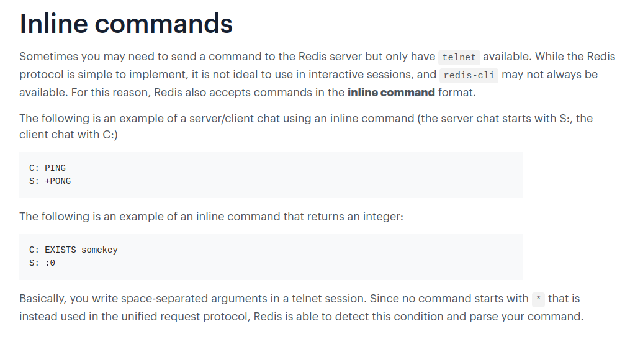Click the paragraph starting Basically, you write
Image resolution: width=630 pixels, height=339 pixels.
click(301, 307)
